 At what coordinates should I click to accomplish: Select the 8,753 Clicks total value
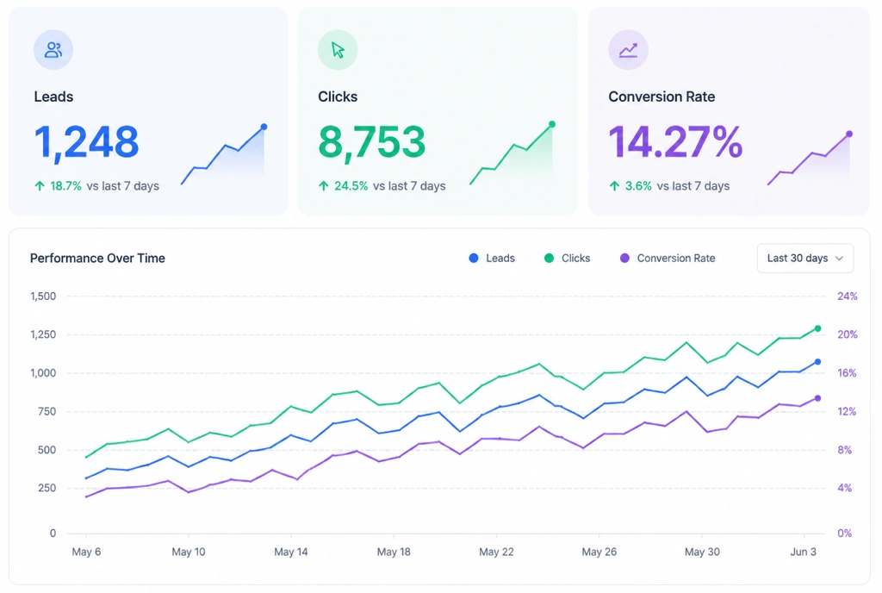tap(372, 141)
